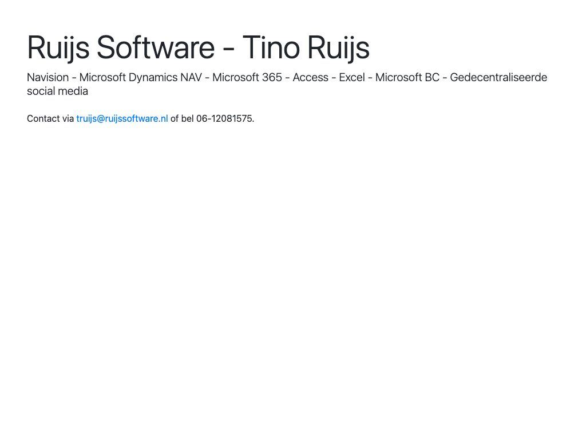Open the truijs@ruijssoftware.nl email link
This screenshot has height=439, width=586.
pyautogui.click(x=122, y=118)
